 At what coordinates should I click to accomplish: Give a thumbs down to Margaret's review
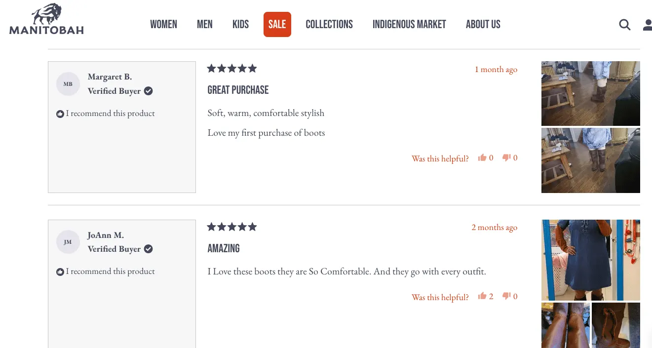506,157
